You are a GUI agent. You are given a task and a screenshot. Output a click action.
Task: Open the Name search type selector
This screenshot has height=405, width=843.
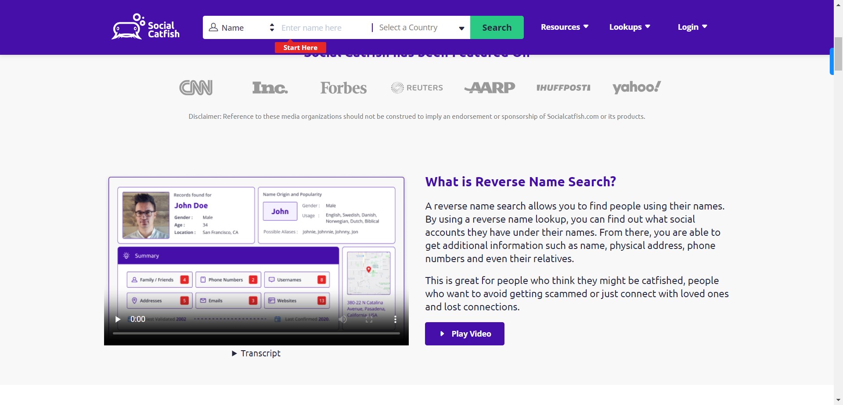coord(241,28)
